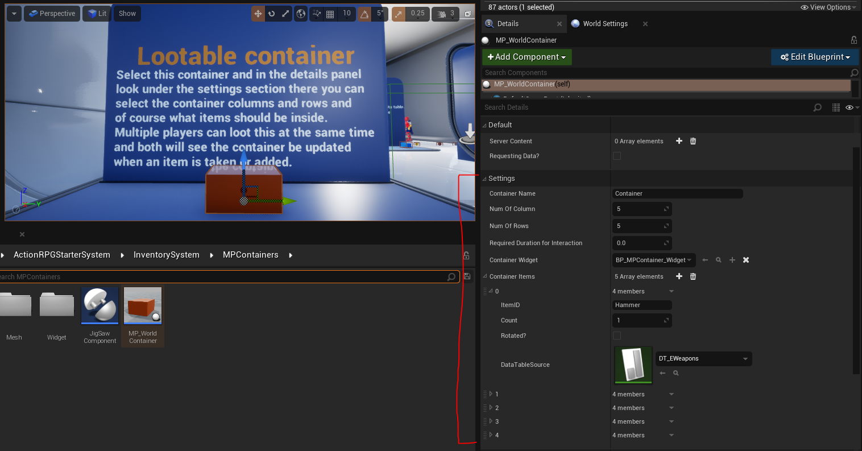Open the property matrix grid icon
This screenshot has height=451, width=862.
tap(836, 107)
